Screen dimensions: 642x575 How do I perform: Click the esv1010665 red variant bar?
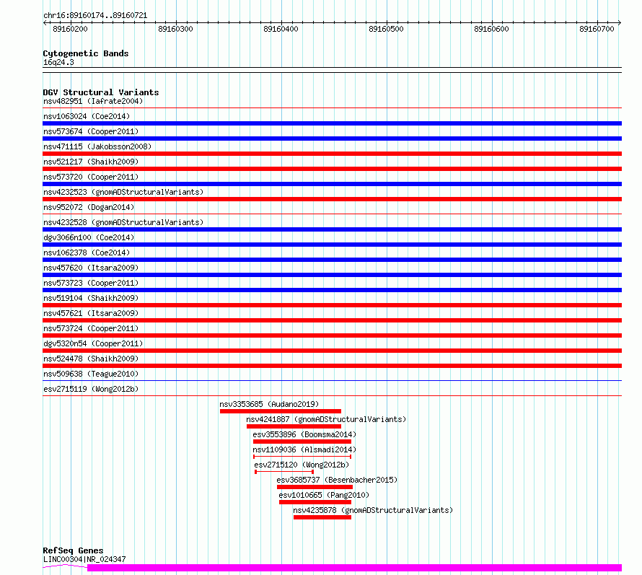pyautogui.click(x=315, y=502)
